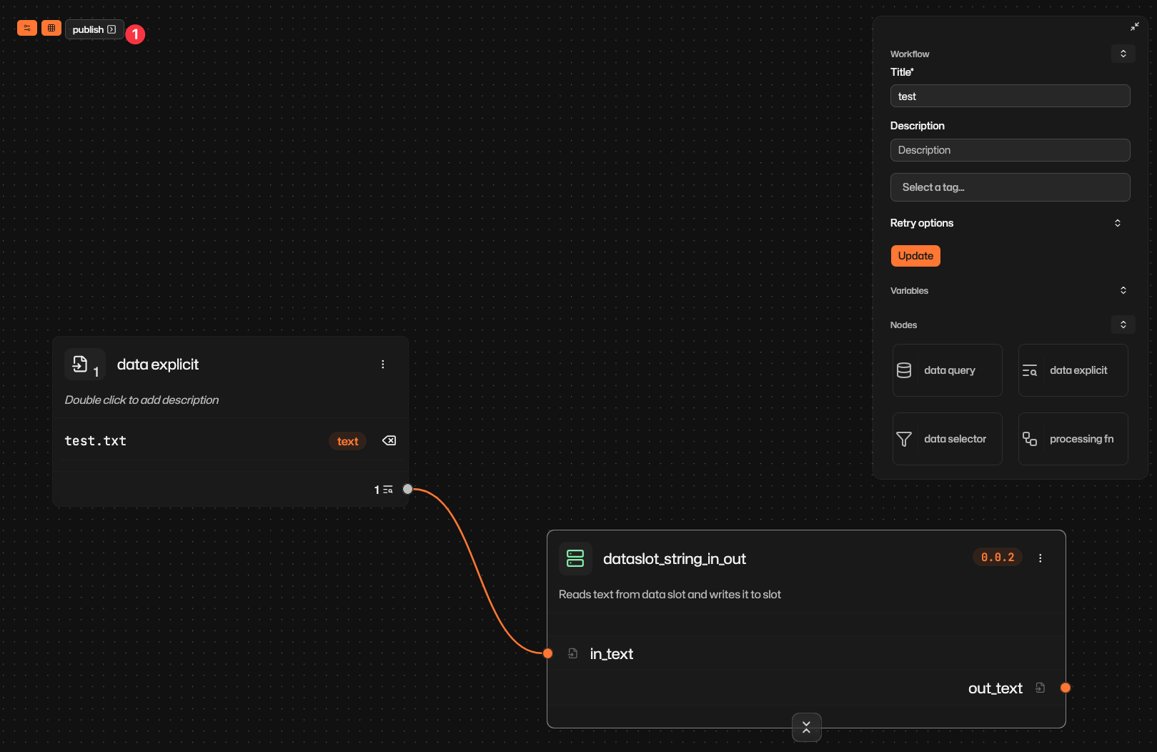Click the Title input containing test
This screenshot has width=1157, height=752.
[1010, 96]
